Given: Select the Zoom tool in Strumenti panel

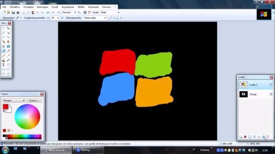Looking at the screenshot, I should 8,37.
